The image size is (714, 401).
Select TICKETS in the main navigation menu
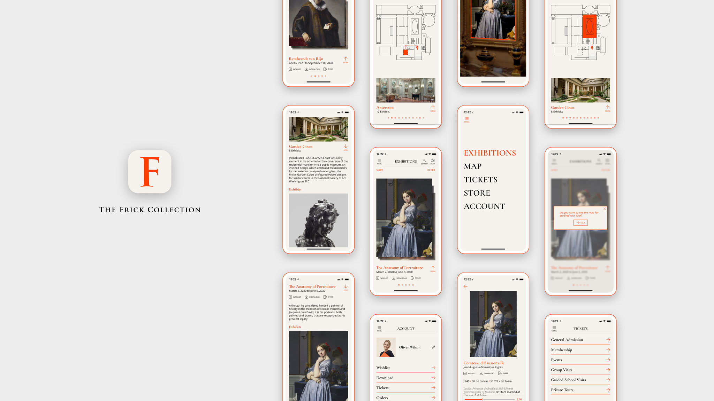pyautogui.click(x=480, y=180)
